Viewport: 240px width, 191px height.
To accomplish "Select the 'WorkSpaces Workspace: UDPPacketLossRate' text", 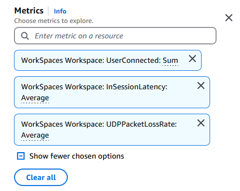I will point(99,124).
